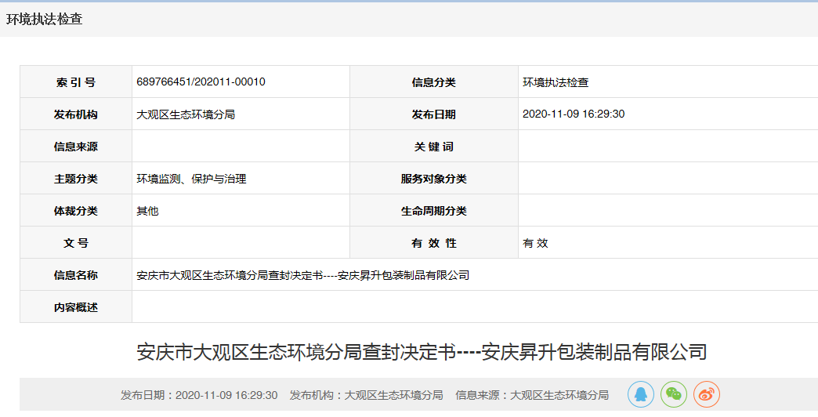Share via the green WeChat icon
The image size is (818, 417).
tap(673, 394)
